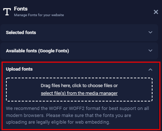This screenshot has width=162, height=131.
Task: Close the Fonts panel with the X
Action: coord(156,12)
